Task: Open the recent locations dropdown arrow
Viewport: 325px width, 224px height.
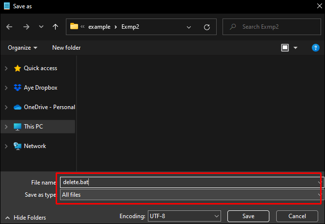Action: click(41, 27)
